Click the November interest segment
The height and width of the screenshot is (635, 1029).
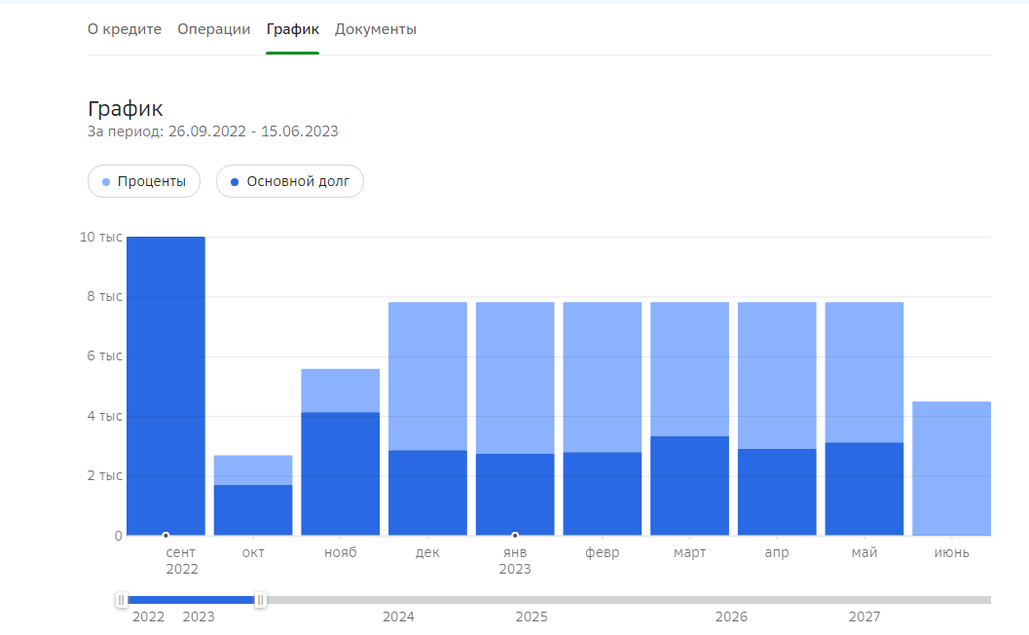point(341,391)
